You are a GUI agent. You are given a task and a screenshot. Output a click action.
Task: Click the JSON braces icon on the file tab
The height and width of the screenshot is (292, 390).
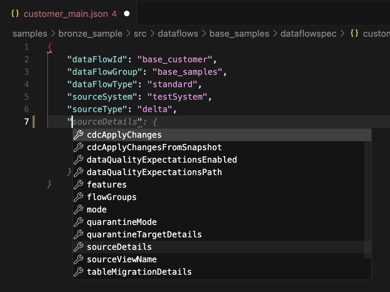[15, 13]
